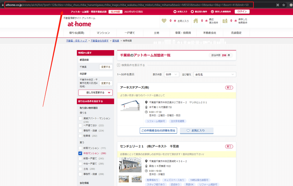This screenshot has height=186, width=293.
Task: Click the large house 最近見た物件 icon
Action: click(x=196, y=21)
